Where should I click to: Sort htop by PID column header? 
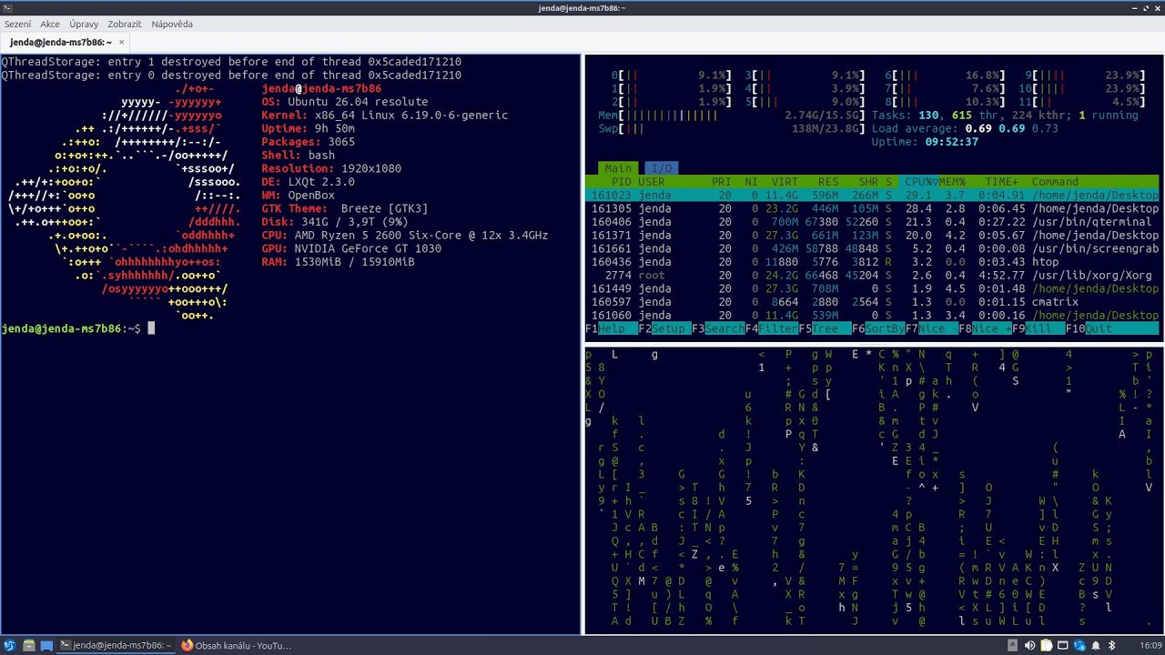tap(622, 182)
